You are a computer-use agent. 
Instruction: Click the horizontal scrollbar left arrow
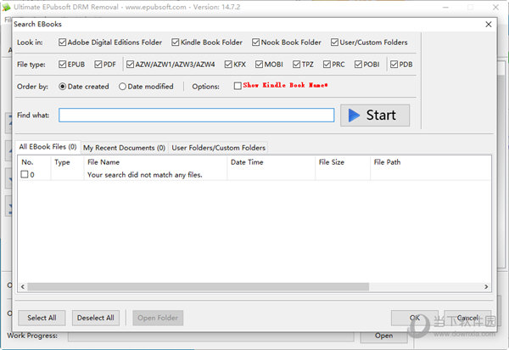[x=22, y=286]
